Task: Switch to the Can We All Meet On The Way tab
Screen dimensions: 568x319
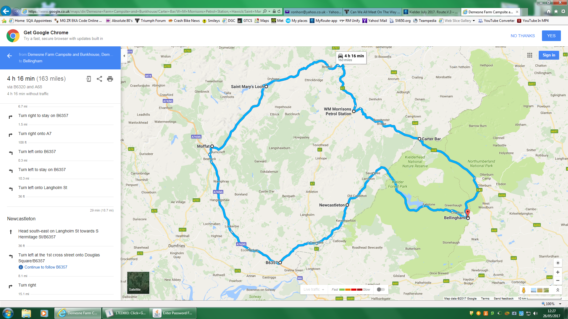Action: pos(373,12)
